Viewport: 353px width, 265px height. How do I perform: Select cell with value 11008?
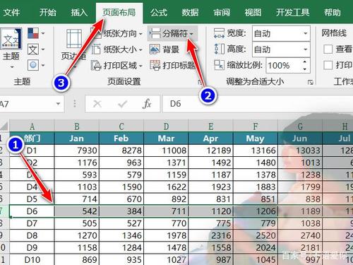point(166,151)
